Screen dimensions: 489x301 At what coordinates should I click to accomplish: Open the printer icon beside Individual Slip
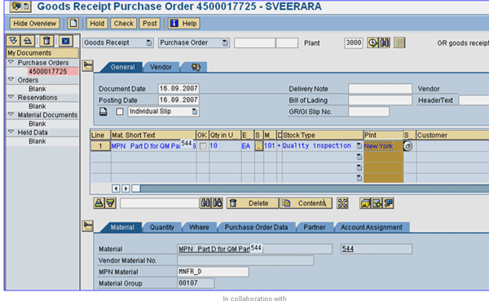coord(104,112)
